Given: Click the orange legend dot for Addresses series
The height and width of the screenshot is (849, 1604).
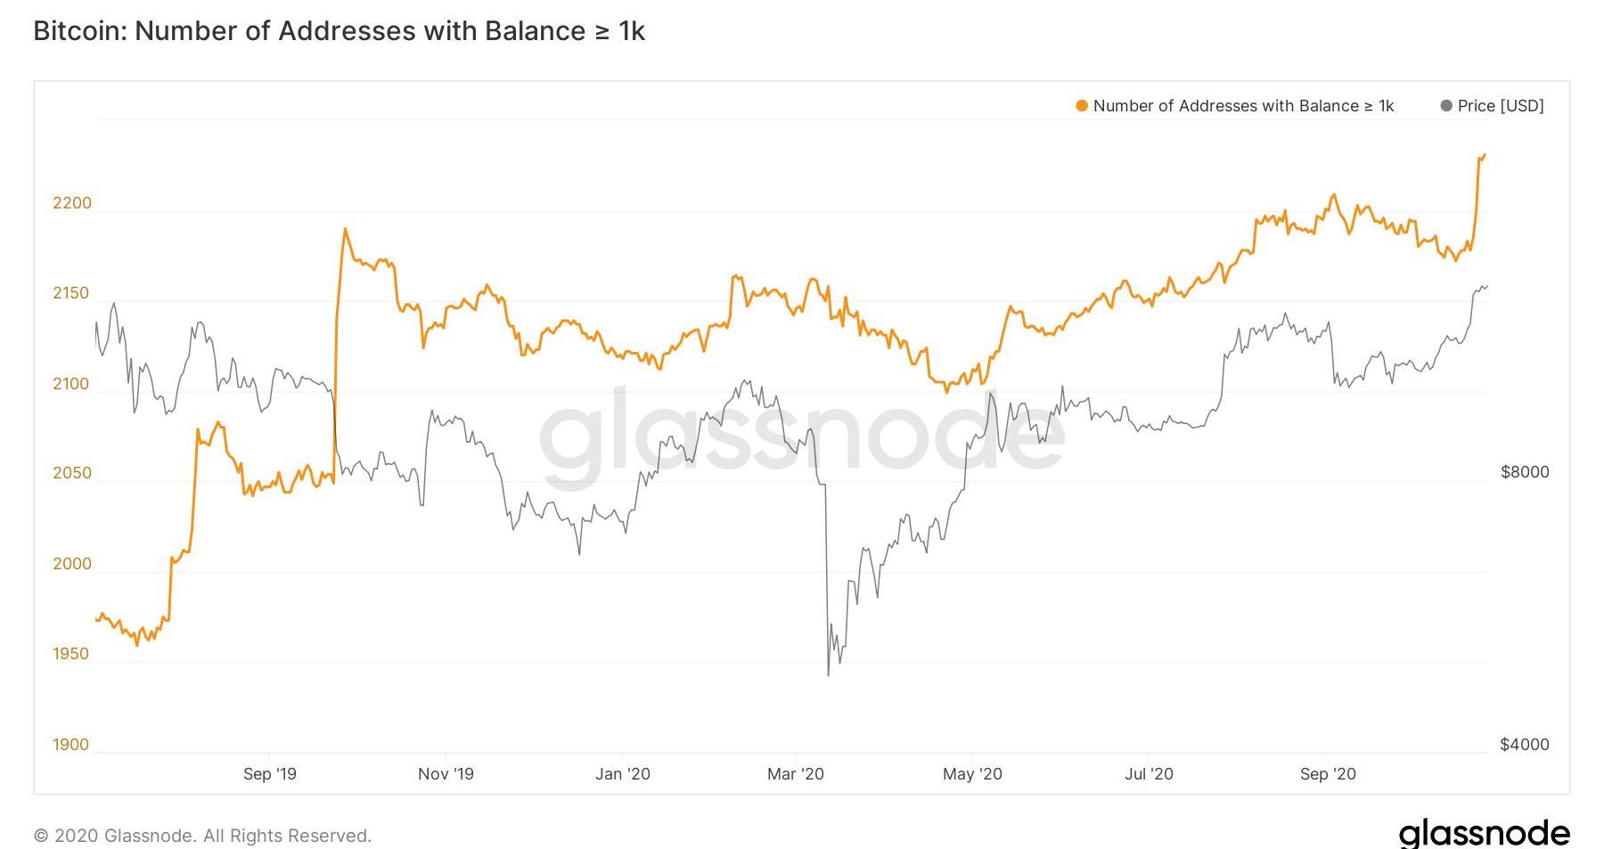Looking at the screenshot, I should (x=1082, y=106).
